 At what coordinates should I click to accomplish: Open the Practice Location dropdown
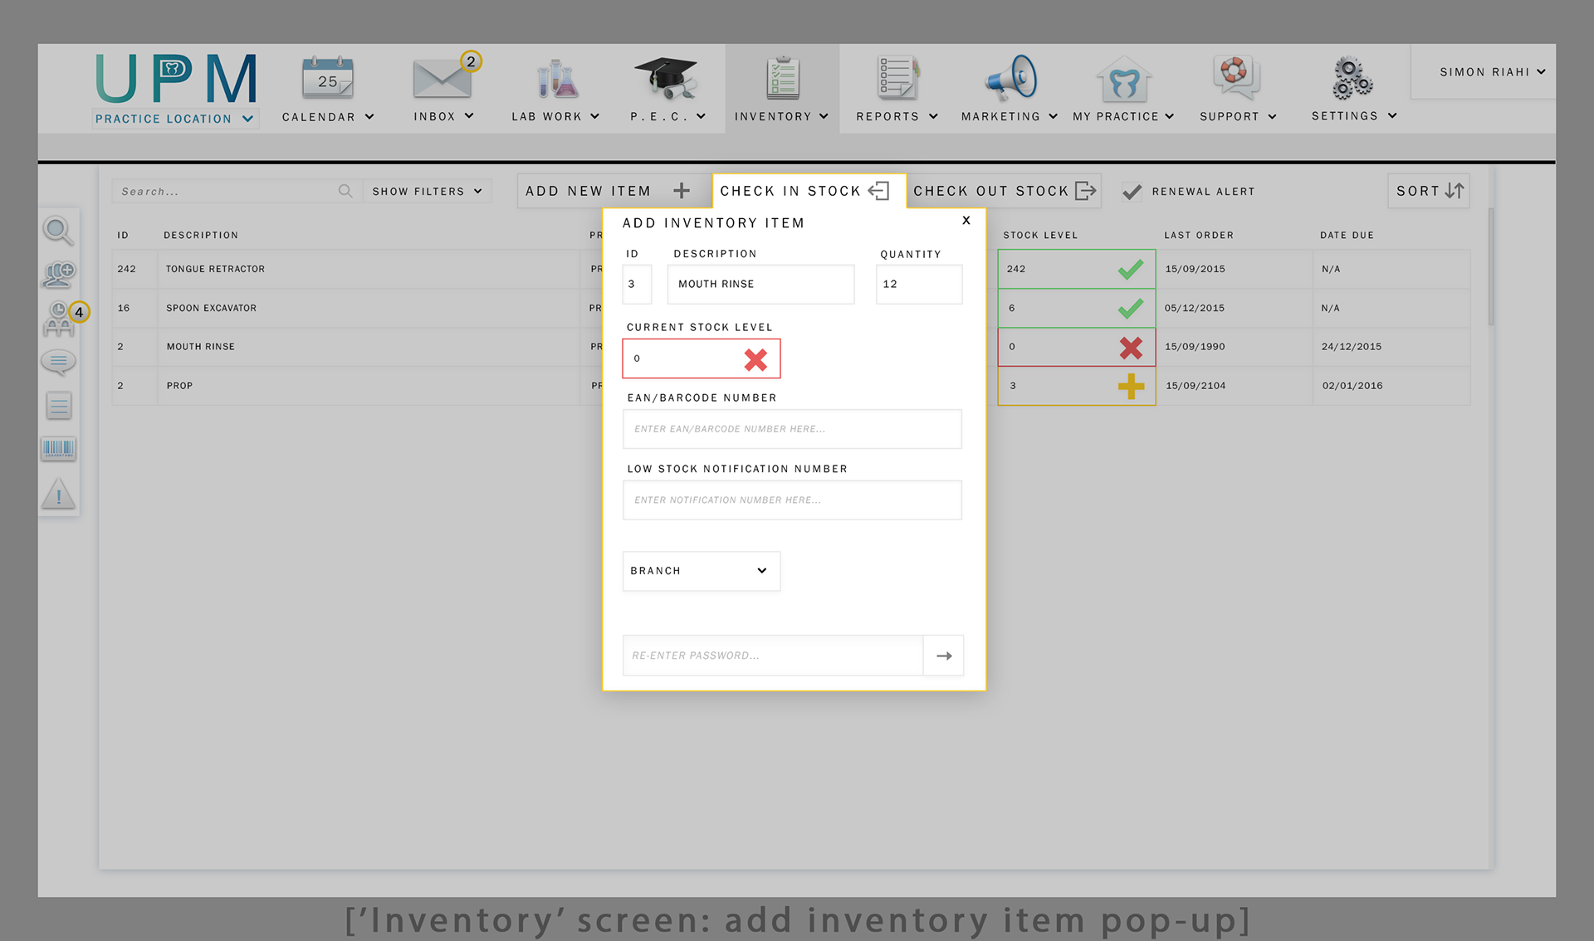pyautogui.click(x=174, y=119)
